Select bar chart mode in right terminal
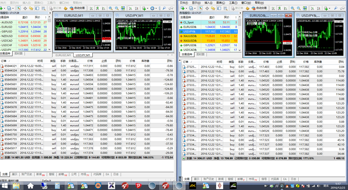The image size is (348, 190). [x=273, y=8]
